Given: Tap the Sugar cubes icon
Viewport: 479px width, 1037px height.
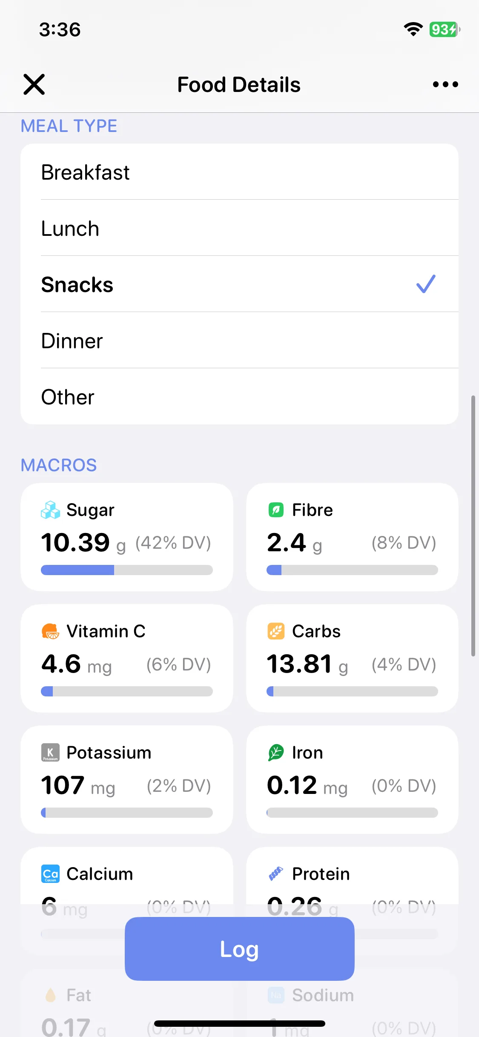Looking at the screenshot, I should pos(50,510).
